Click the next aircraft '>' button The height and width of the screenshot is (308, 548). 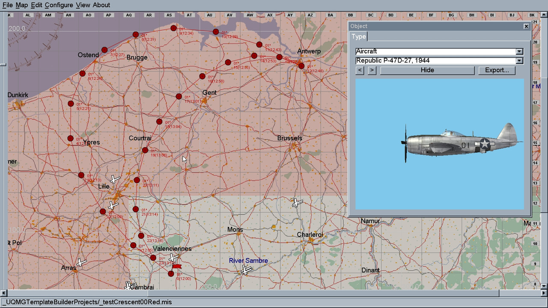[372, 70]
